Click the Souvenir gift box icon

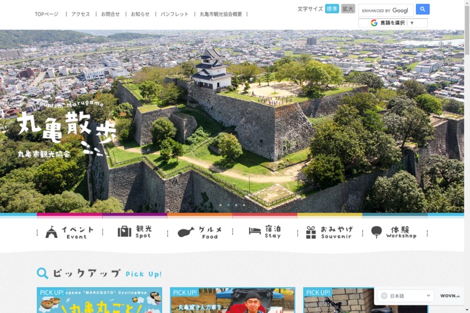coord(311,233)
